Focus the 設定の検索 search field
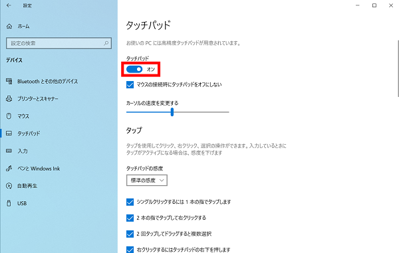This screenshot has width=399, height=253. pyautogui.click(x=59, y=43)
